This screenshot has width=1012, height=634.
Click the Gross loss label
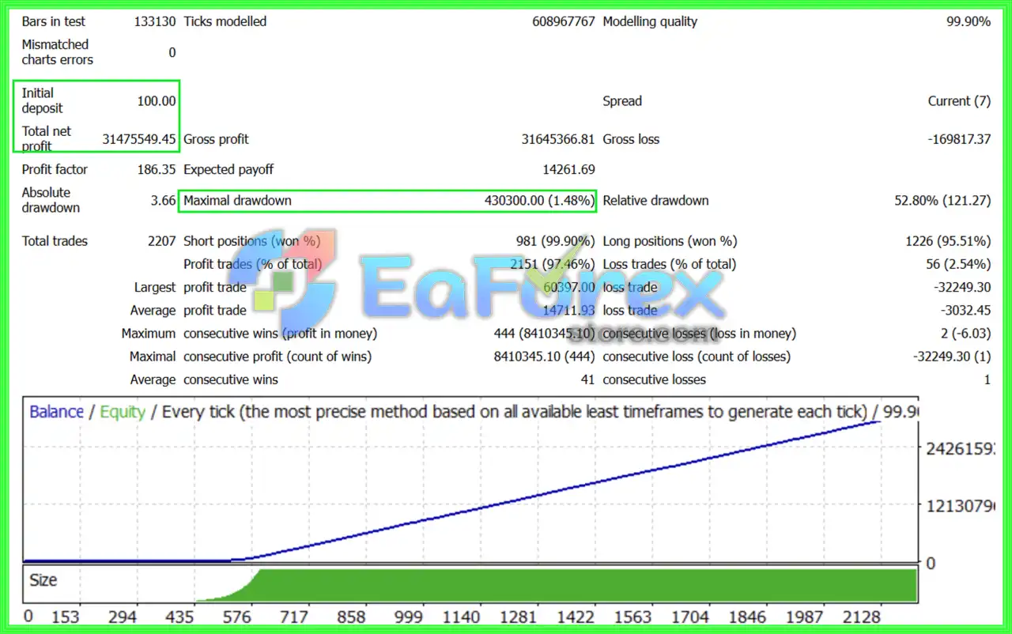pos(631,139)
